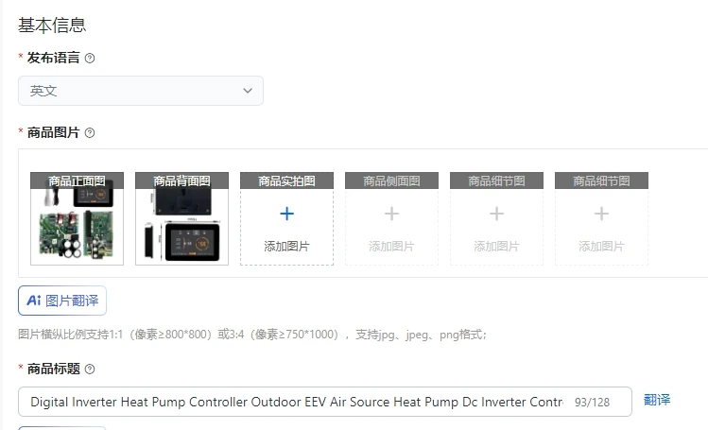
Task: Open the 英文 language dropdown
Action: (141, 91)
